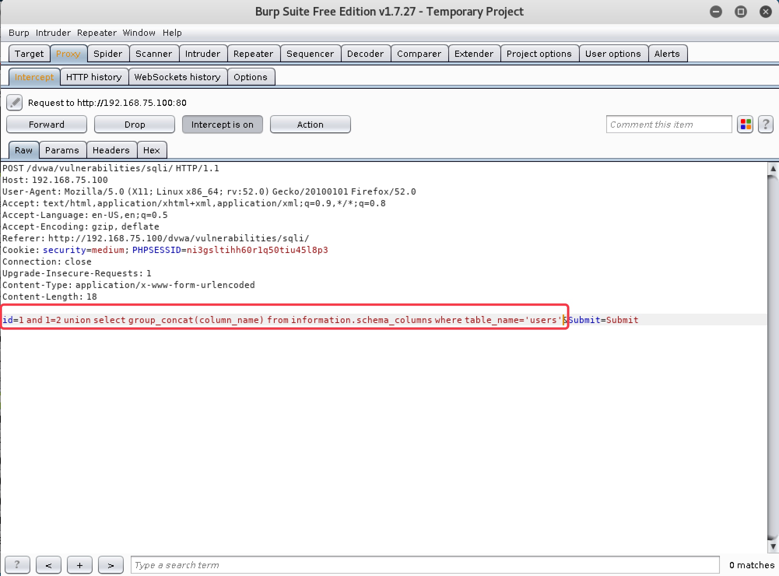Open the HTTP history sub-tab
This screenshot has width=779, height=576.
[94, 77]
